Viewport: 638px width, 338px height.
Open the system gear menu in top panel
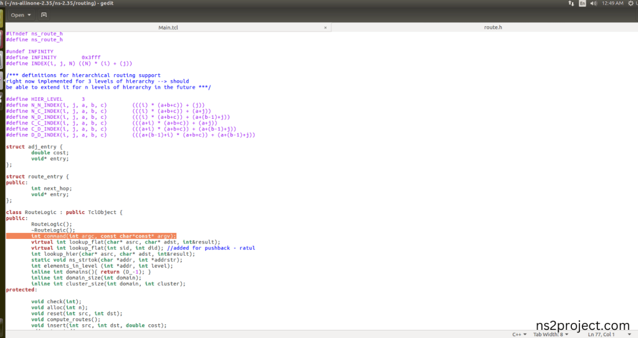point(631,3)
